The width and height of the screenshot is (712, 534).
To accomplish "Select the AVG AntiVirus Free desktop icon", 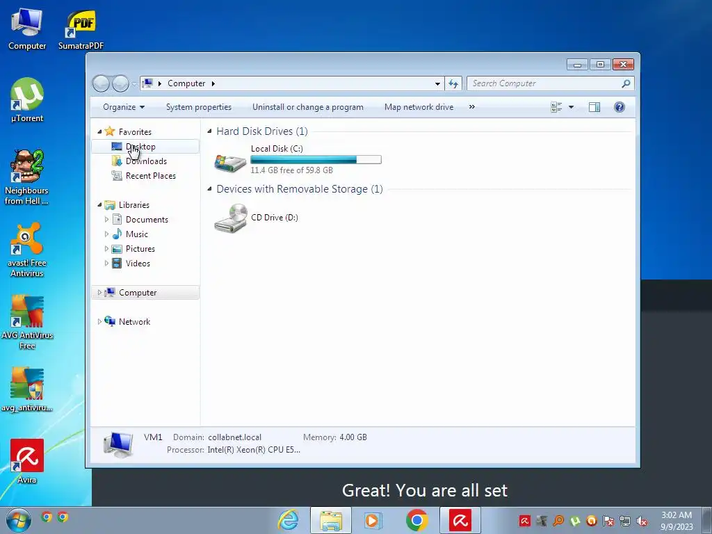I will pyautogui.click(x=27, y=322).
